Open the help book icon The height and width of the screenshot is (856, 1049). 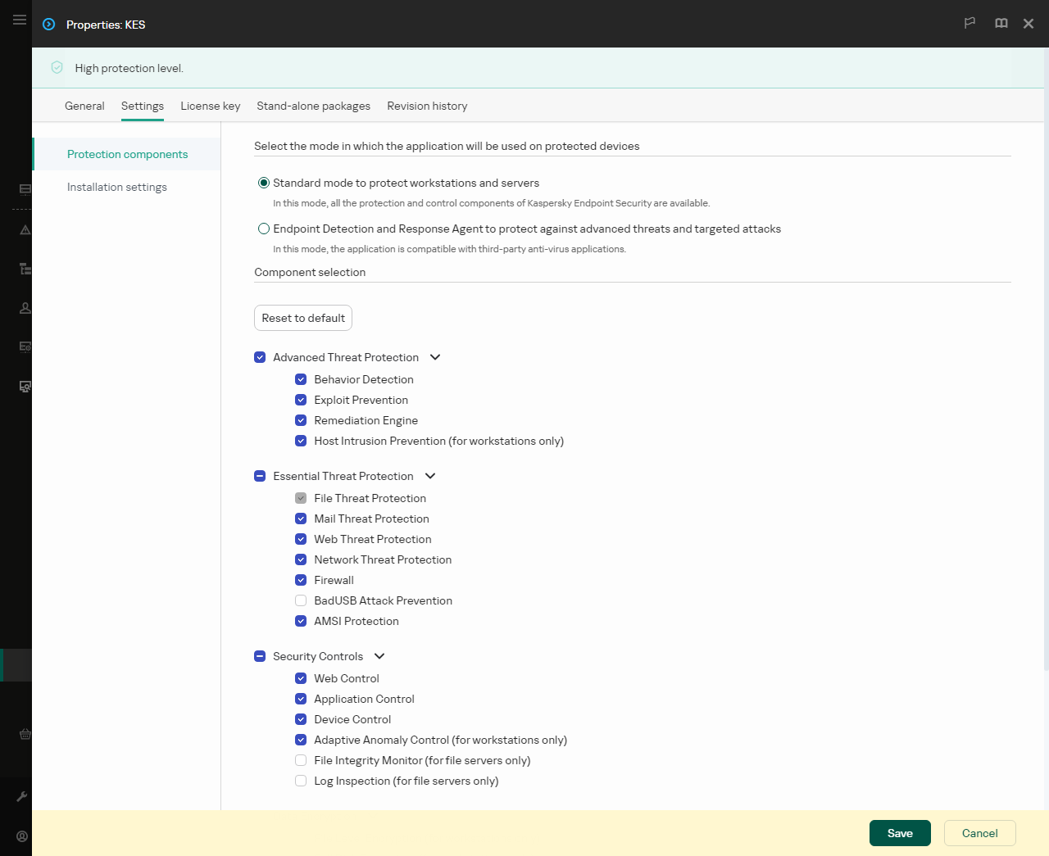[x=1001, y=24]
